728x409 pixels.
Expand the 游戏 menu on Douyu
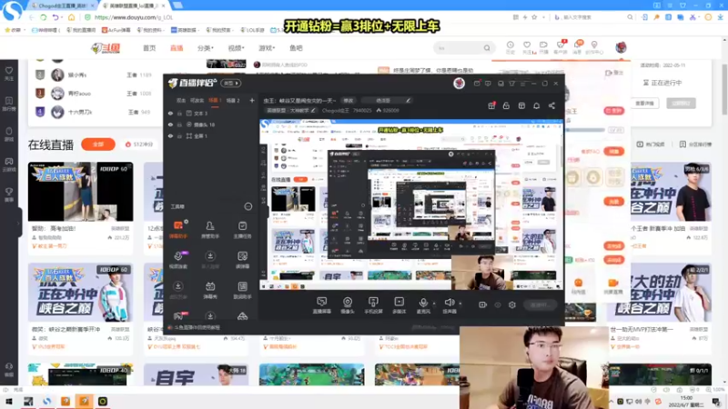[267, 48]
